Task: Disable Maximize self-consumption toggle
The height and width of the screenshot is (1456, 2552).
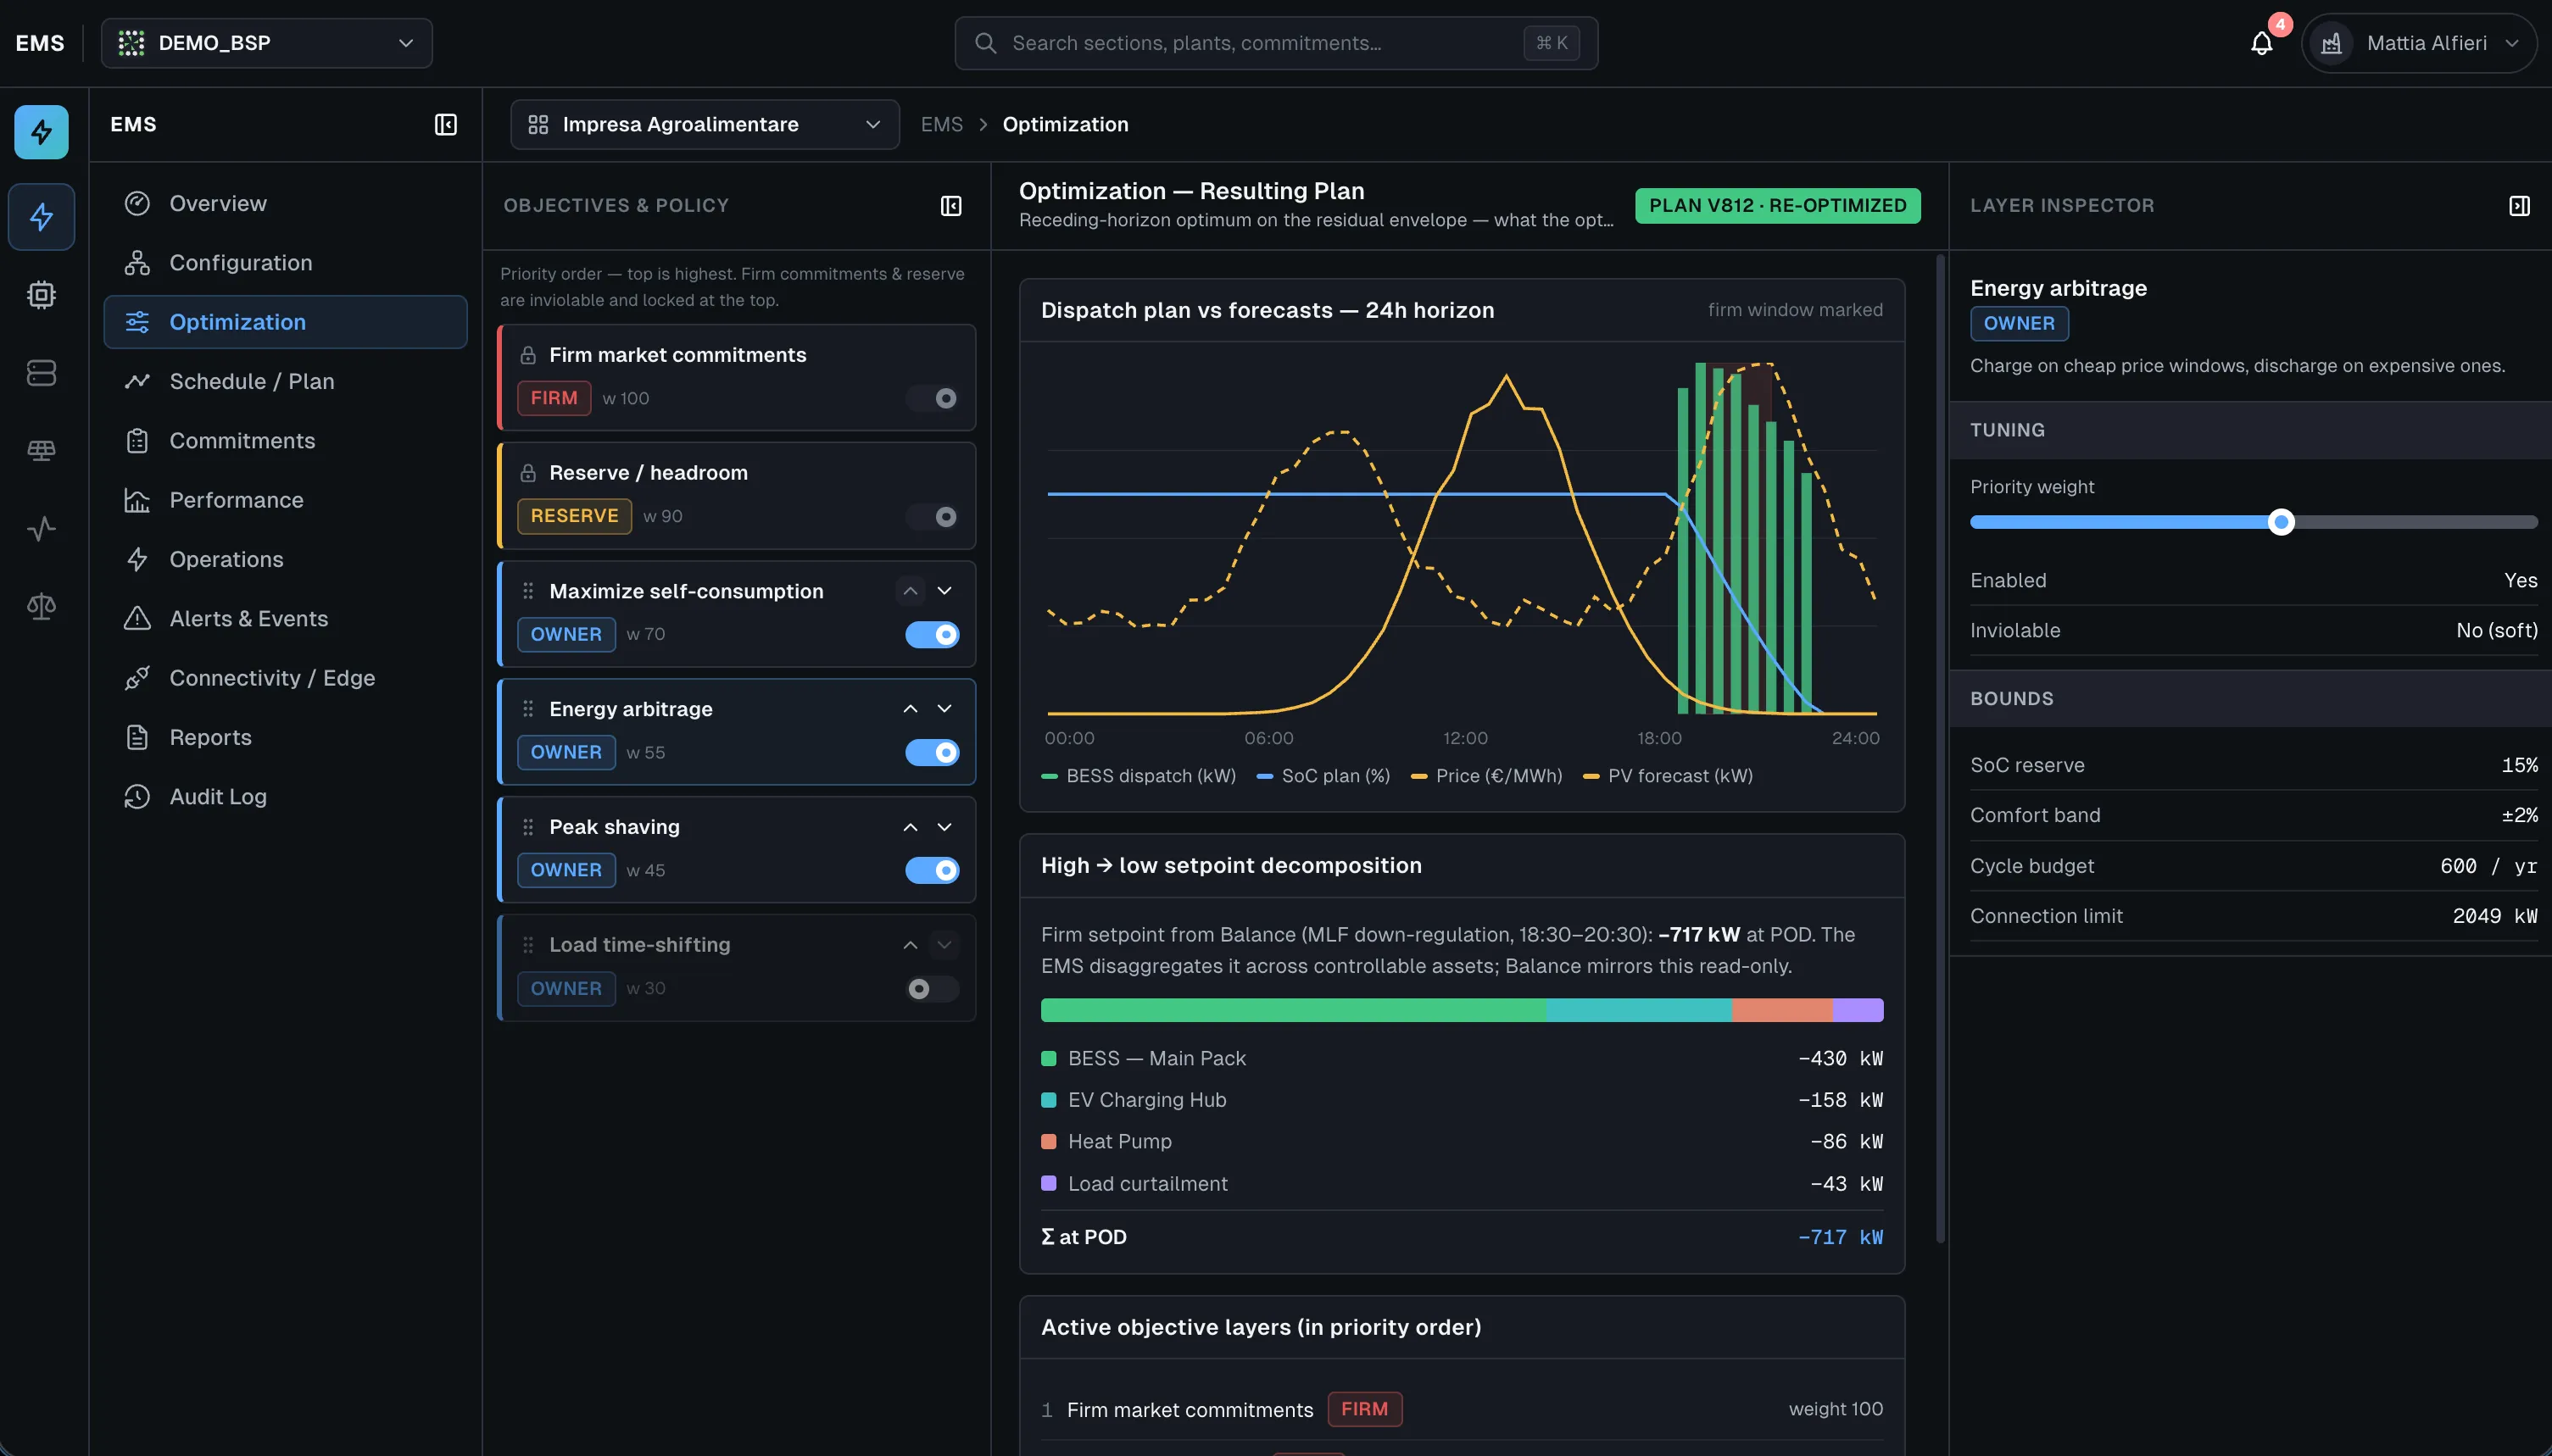Action: point(933,634)
